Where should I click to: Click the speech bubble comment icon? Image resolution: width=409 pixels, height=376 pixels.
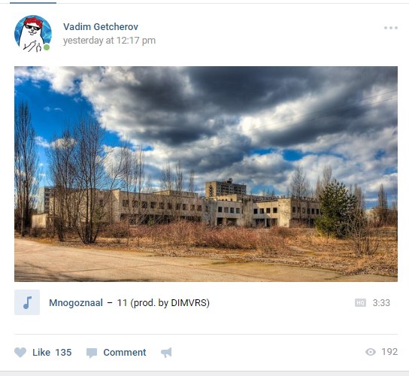coord(92,353)
